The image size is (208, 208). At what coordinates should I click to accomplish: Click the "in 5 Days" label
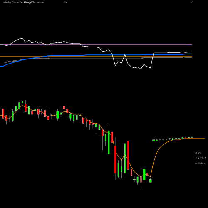[200, 163]
